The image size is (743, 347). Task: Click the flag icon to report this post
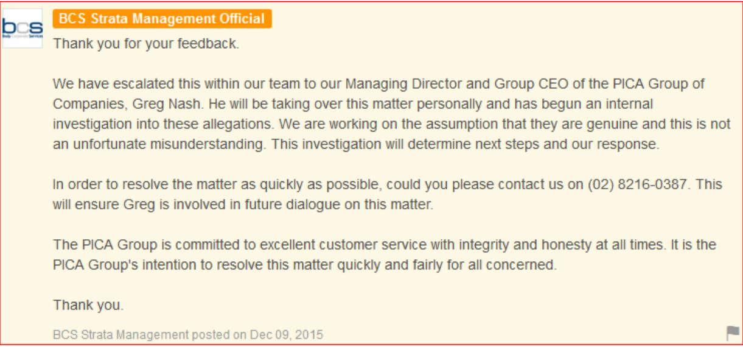pos(733,333)
